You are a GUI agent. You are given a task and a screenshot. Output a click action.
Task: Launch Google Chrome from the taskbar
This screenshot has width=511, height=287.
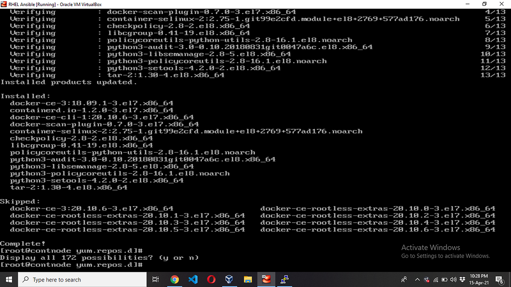point(175,279)
